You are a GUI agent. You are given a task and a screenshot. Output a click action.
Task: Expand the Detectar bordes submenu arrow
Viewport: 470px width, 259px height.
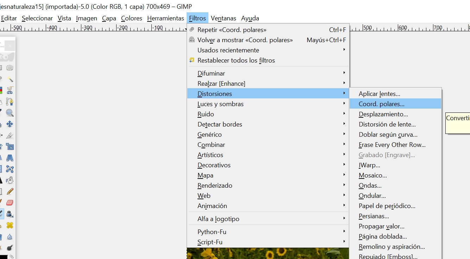point(344,124)
